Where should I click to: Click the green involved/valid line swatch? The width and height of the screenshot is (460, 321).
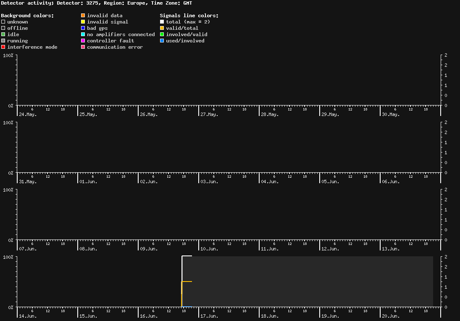162,34
